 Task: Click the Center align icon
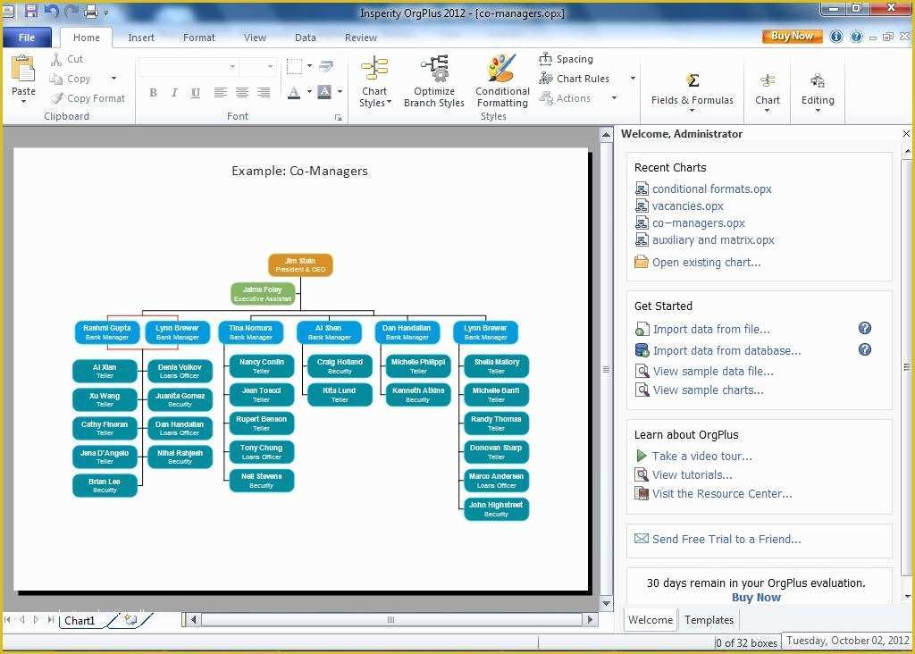click(241, 92)
